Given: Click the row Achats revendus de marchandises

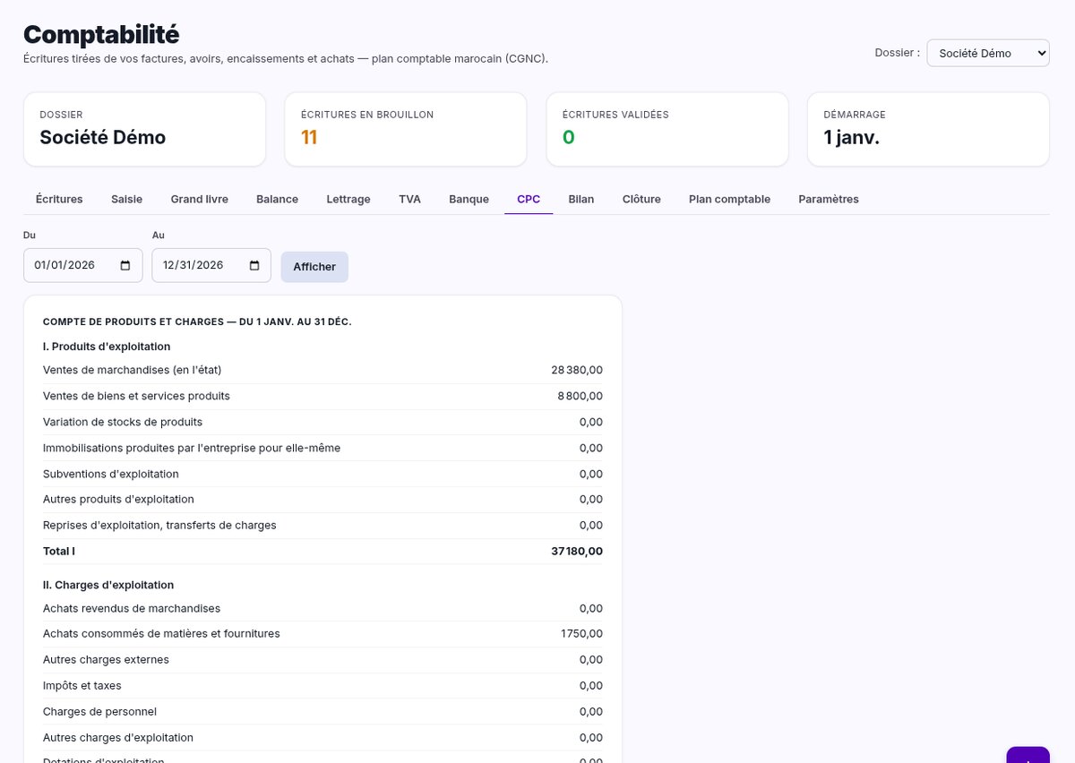Looking at the screenshot, I should [322, 608].
